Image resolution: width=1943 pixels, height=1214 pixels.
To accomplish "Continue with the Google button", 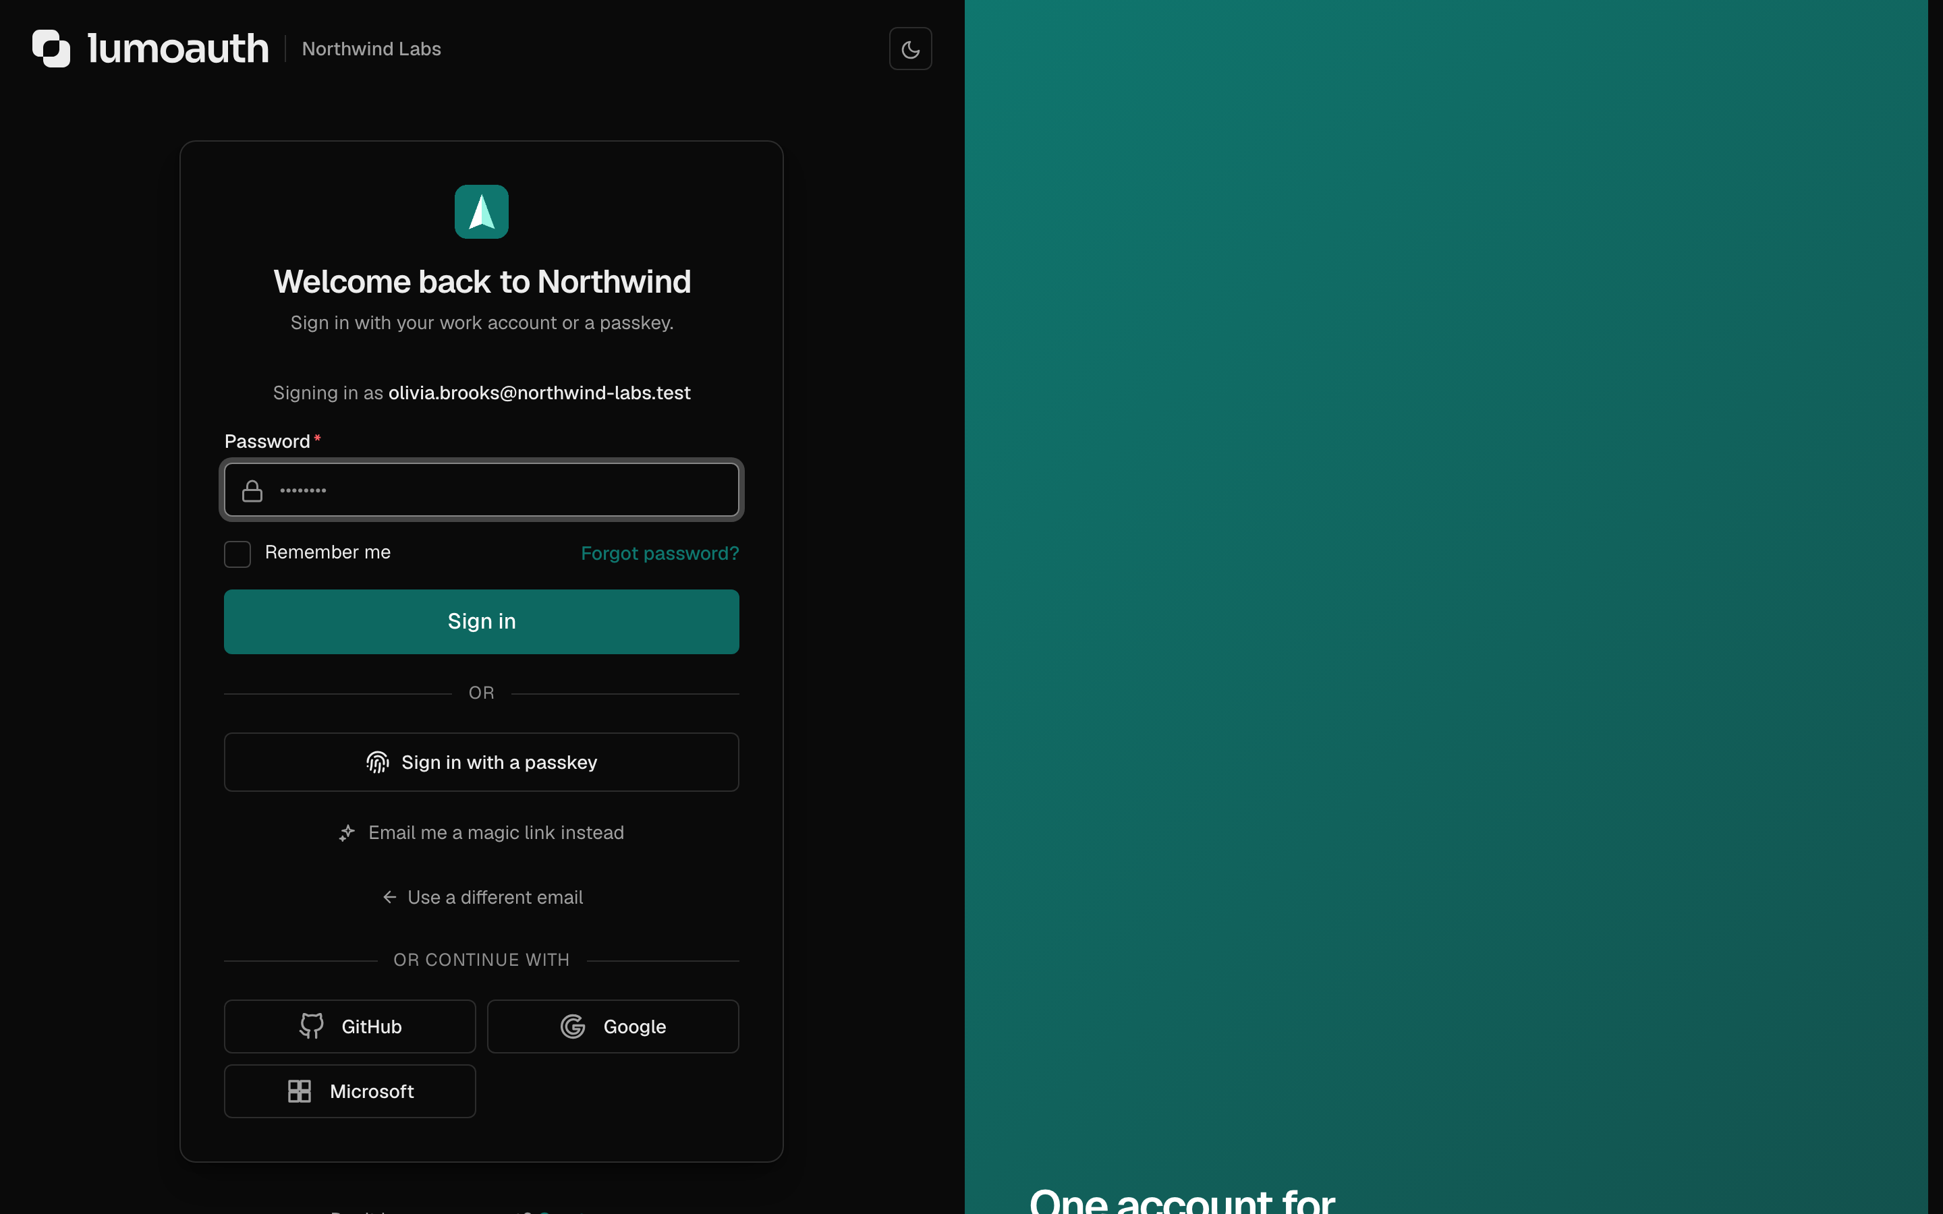I will tap(613, 1026).
